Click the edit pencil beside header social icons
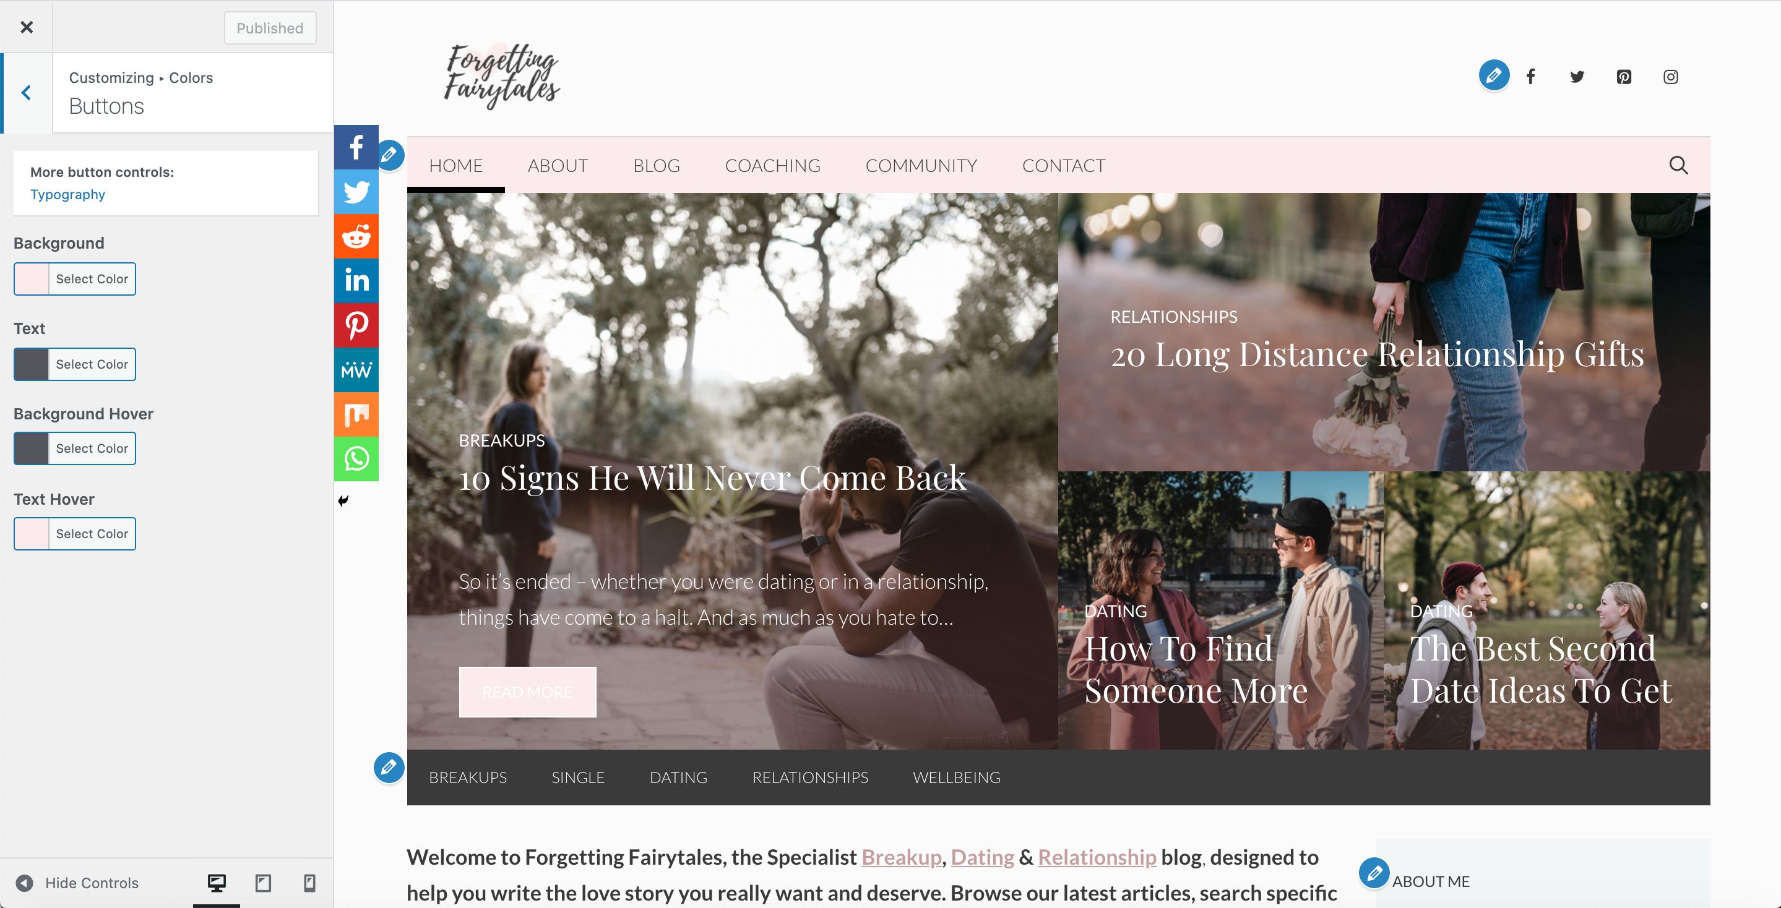 (1493, 75)
